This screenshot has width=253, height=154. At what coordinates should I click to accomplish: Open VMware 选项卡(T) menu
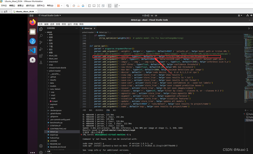coord(41,6)
